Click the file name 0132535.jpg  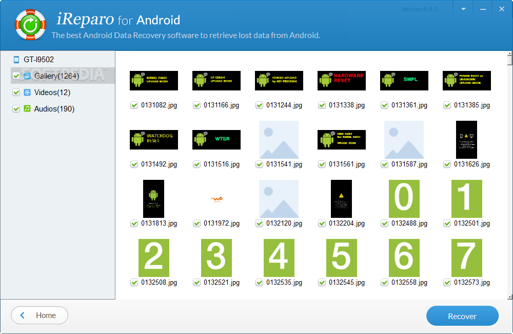[284, 282]
